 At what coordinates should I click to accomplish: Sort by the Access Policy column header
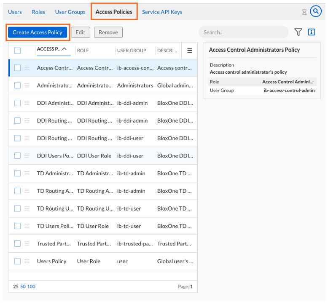51,49
